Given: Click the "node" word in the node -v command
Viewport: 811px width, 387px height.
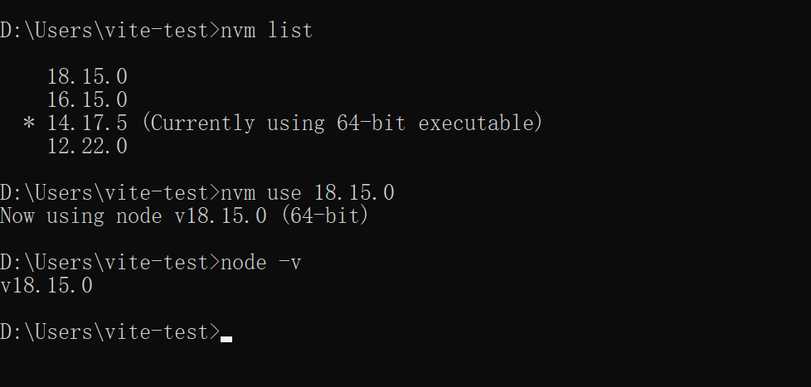Looking at the screenshot, I should [x=243, y=263].
